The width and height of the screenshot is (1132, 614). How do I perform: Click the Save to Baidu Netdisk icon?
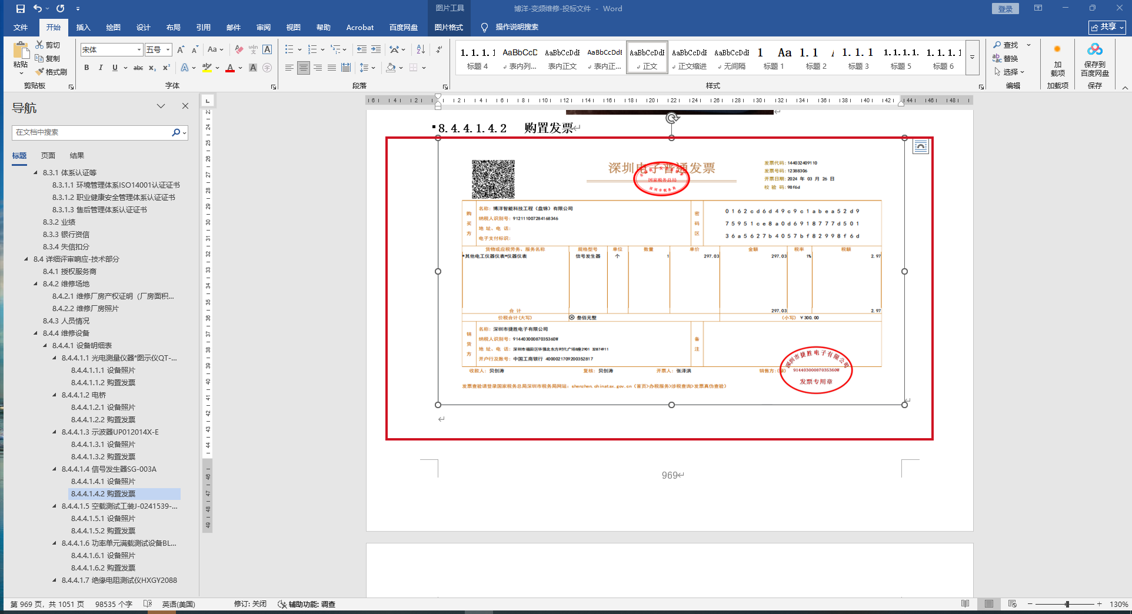[x=1095, y=49]
